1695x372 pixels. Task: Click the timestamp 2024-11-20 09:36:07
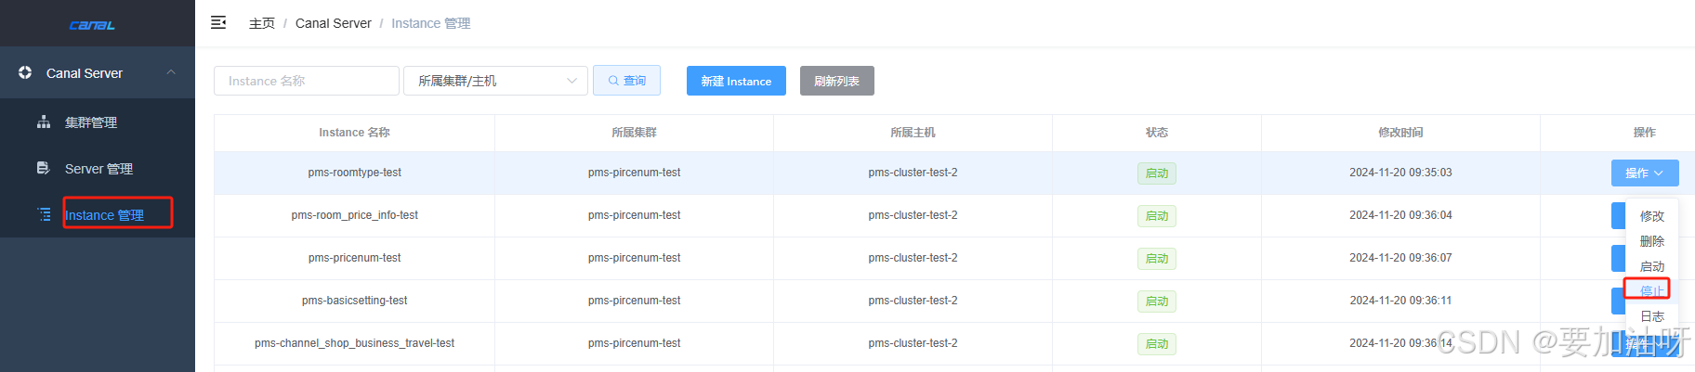tap(1400, 258)
